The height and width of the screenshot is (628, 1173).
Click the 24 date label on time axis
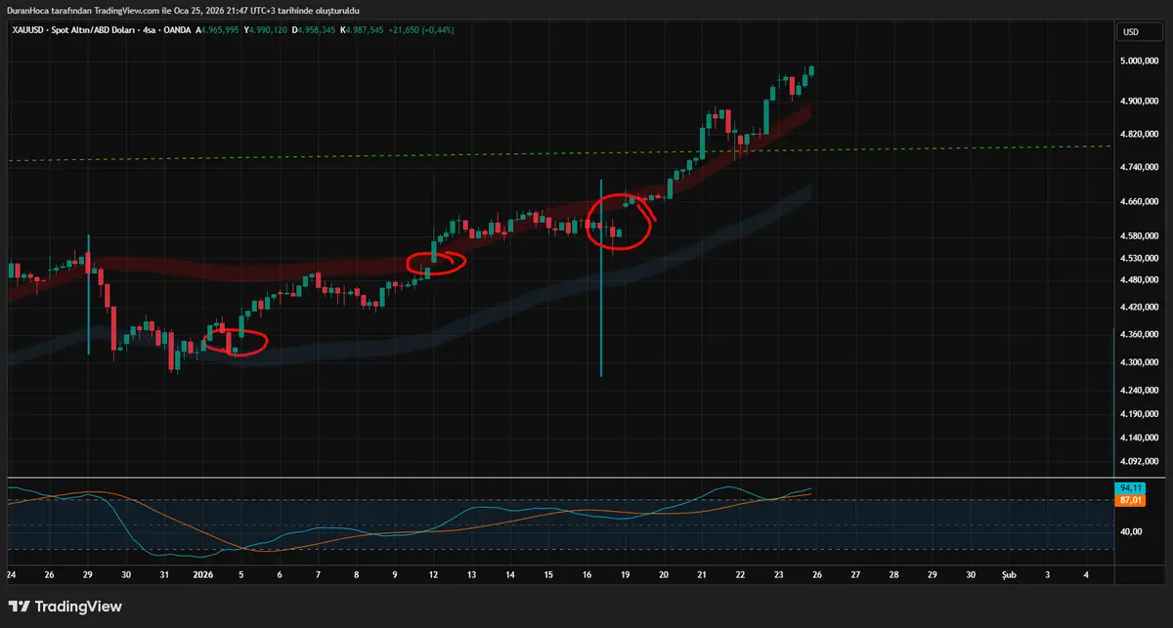point(11,575)
